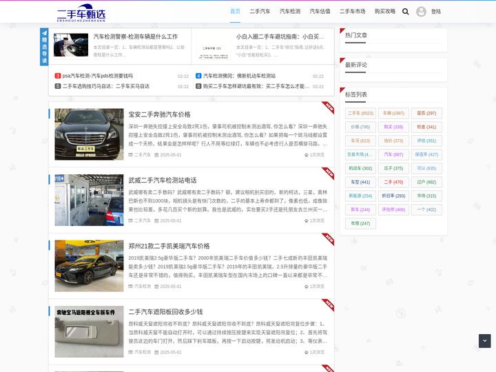Open thumbnail of 小白入圈二手车避坑指南 article

click(x=214, y=45)
